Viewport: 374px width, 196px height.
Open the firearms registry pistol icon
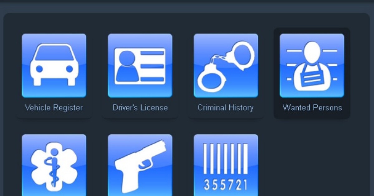point(140,165)
